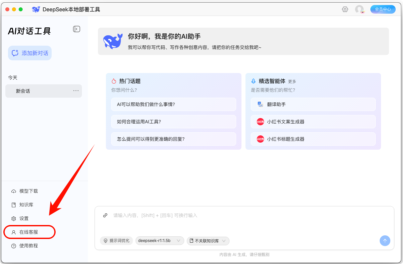
Task: Focus the message input field
Action: coord(244,216)
